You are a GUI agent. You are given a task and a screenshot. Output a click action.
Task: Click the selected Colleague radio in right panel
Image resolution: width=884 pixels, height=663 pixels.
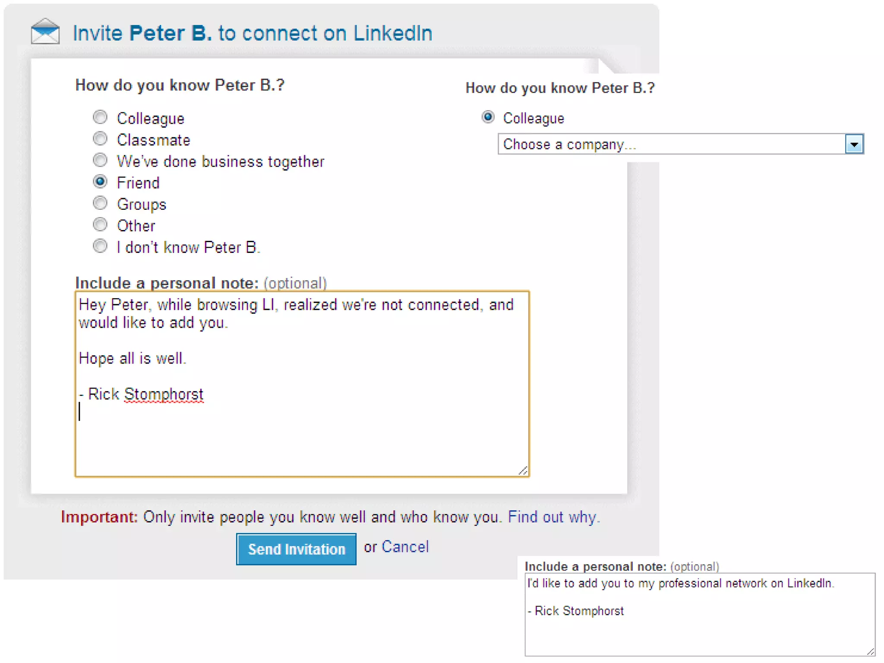click(488, 117)
